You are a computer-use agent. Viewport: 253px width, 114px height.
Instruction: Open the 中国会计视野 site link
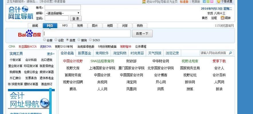(73, 61)
